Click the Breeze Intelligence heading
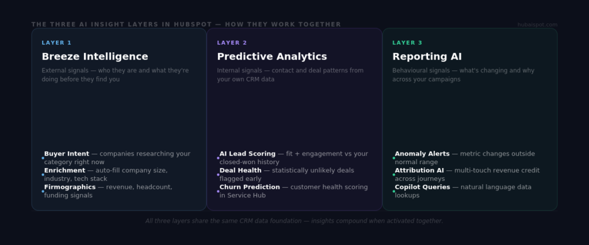589x245 pixels. coord(95,56)
